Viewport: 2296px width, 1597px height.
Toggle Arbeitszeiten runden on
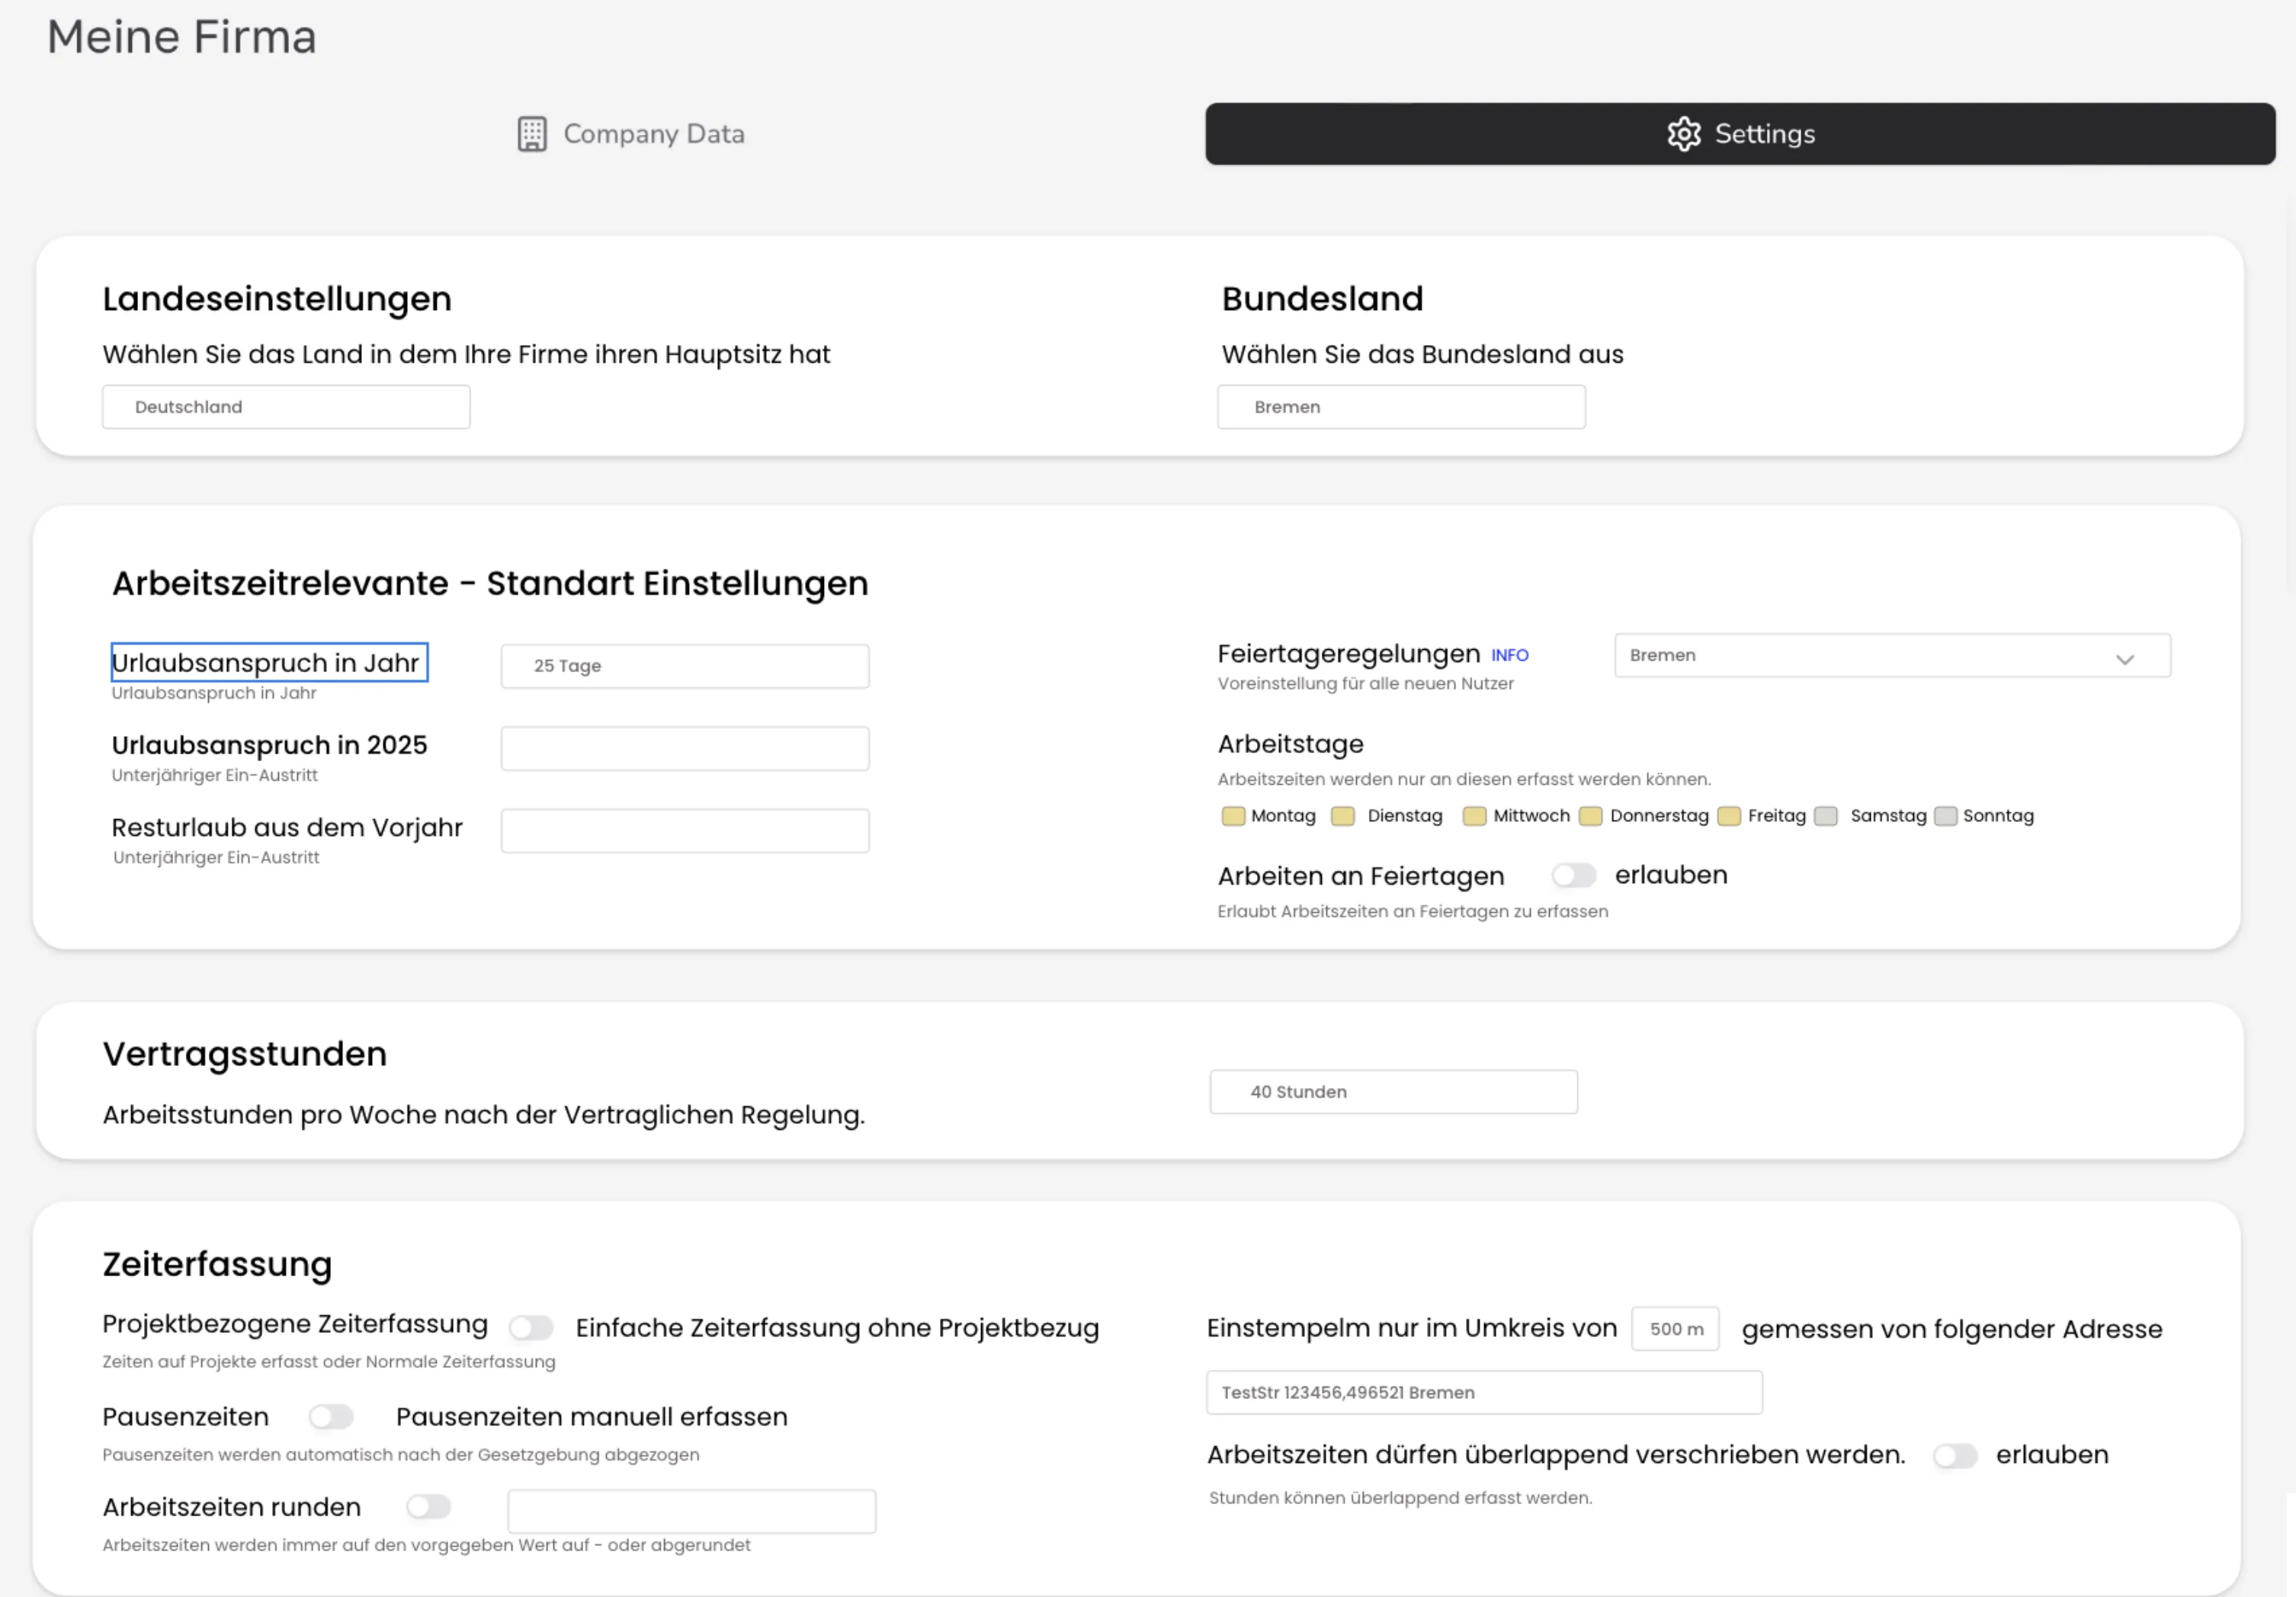(429, 1507)
